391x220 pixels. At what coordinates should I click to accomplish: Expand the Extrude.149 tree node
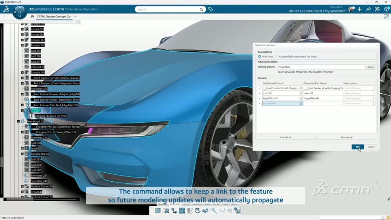tap(22, 73)
